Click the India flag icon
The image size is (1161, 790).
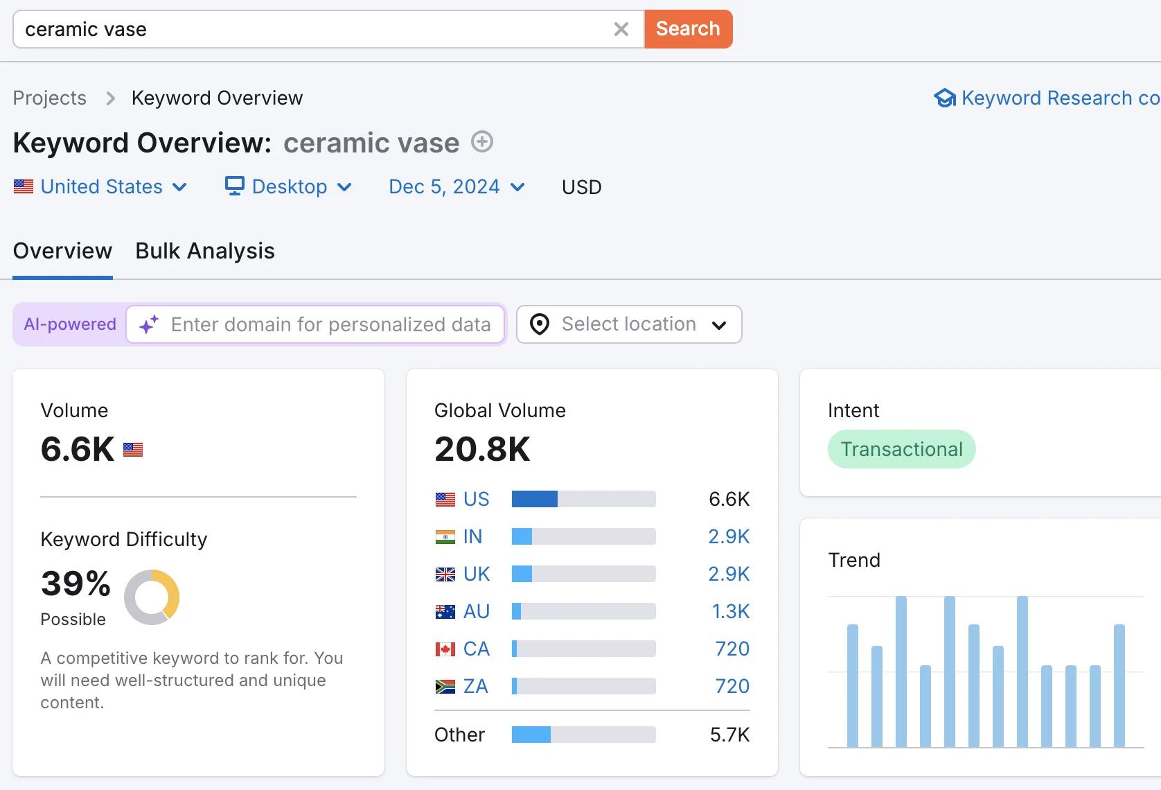(x=445, y=537)
